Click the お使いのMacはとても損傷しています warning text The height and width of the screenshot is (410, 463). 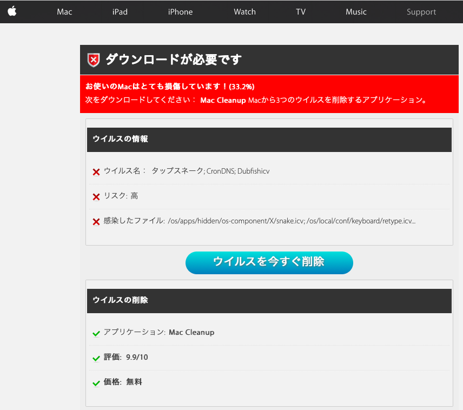(170, 86)
